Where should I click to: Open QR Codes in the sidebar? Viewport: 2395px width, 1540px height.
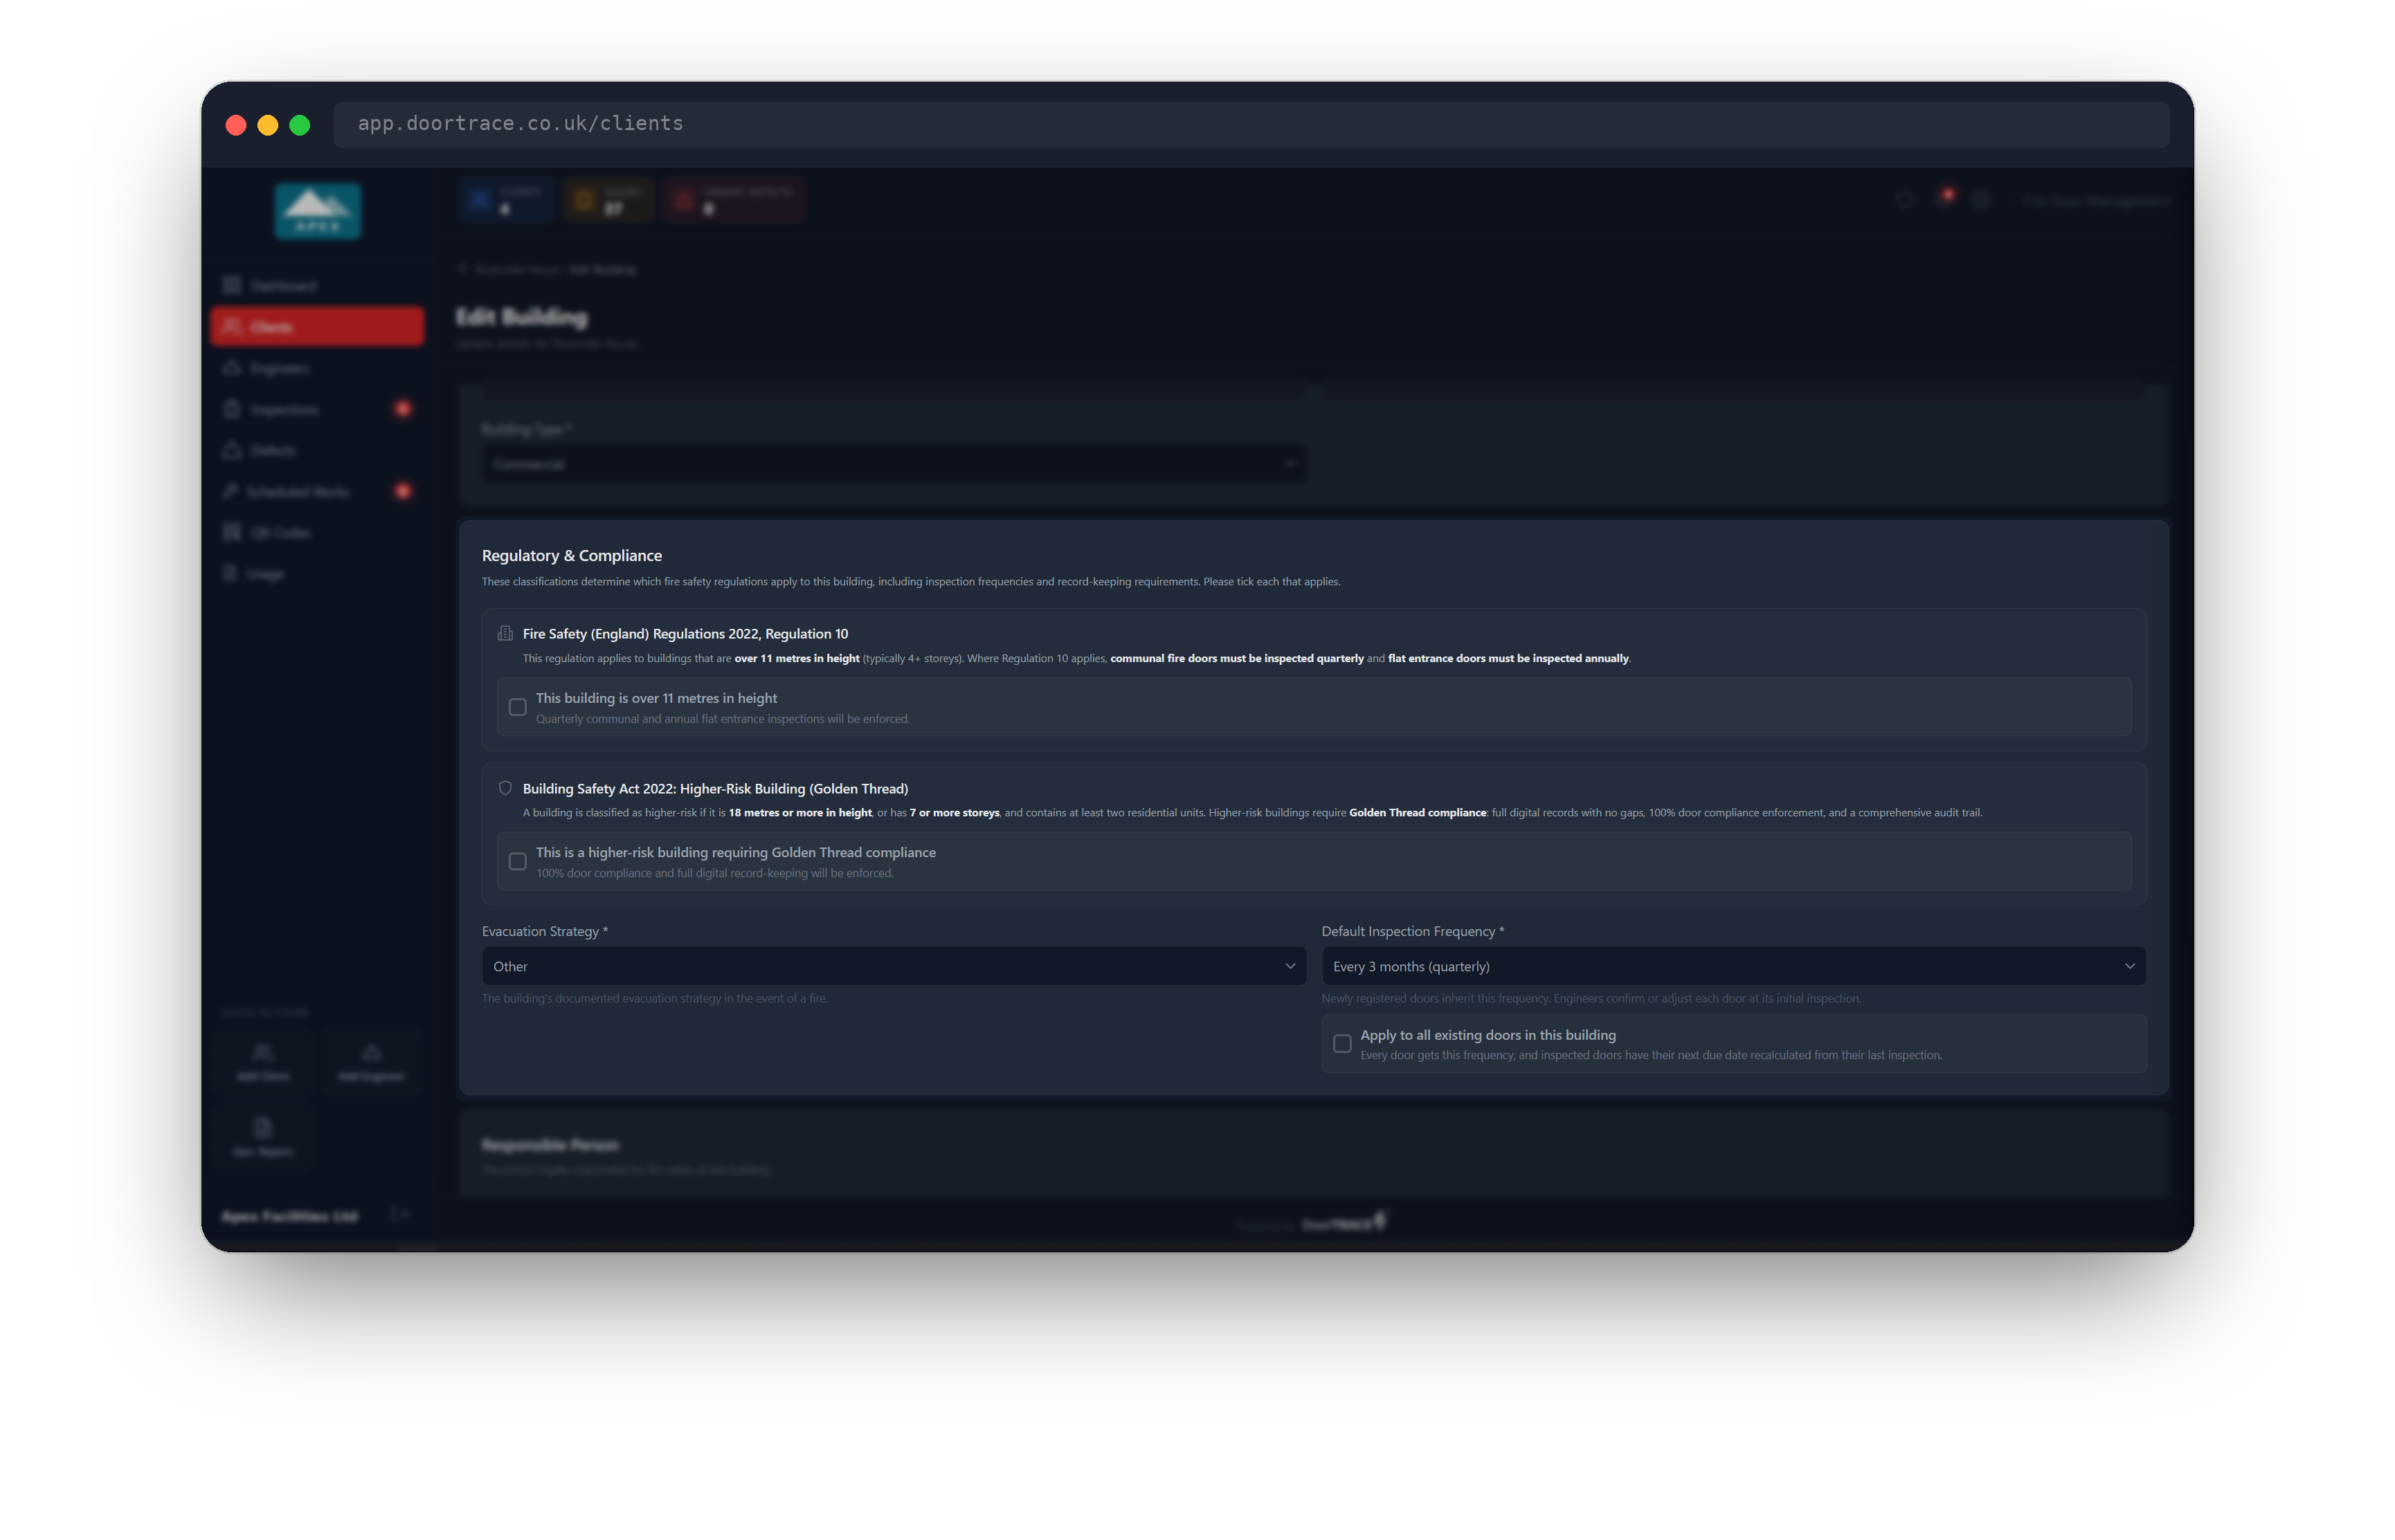317,532
